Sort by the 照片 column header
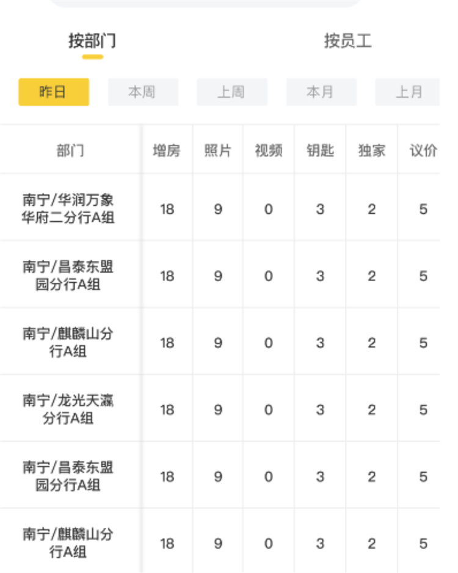The image size is (458, 573). pos(218,150)
